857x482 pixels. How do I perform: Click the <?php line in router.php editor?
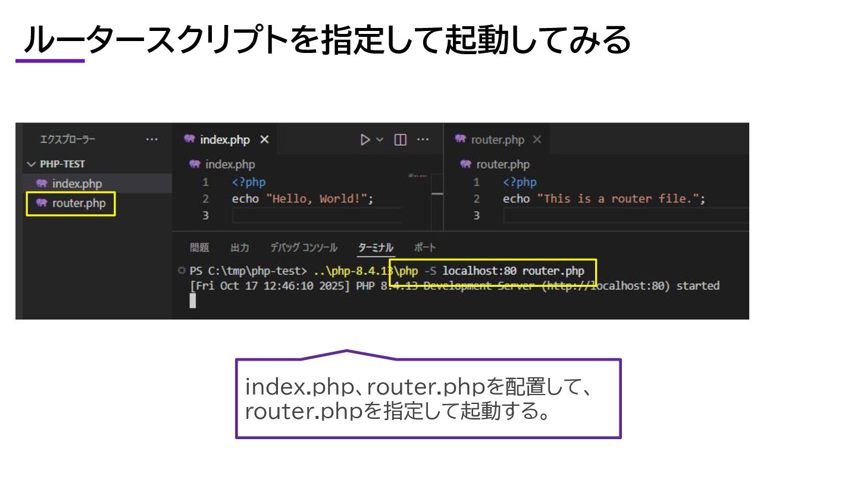click(x=520, y=183)
